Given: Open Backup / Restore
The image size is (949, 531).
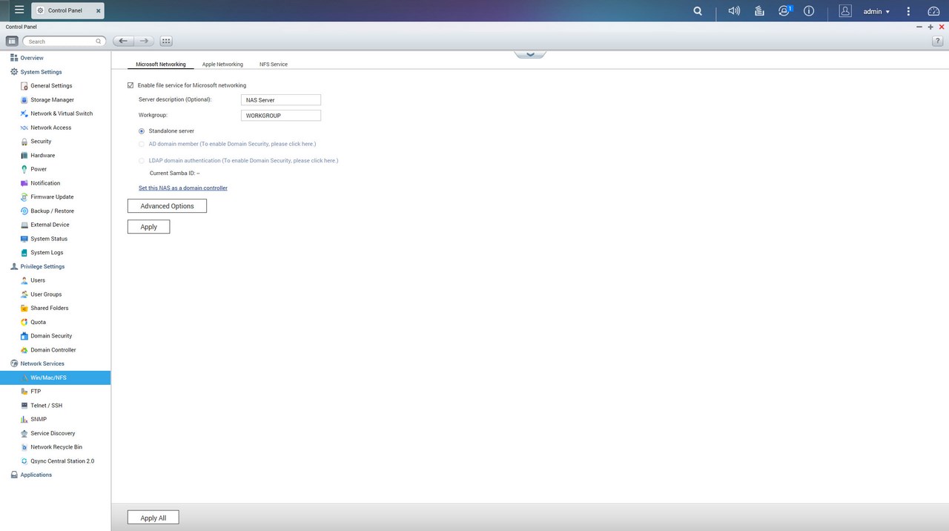Looking at the screenshot, I should point(52,211).
